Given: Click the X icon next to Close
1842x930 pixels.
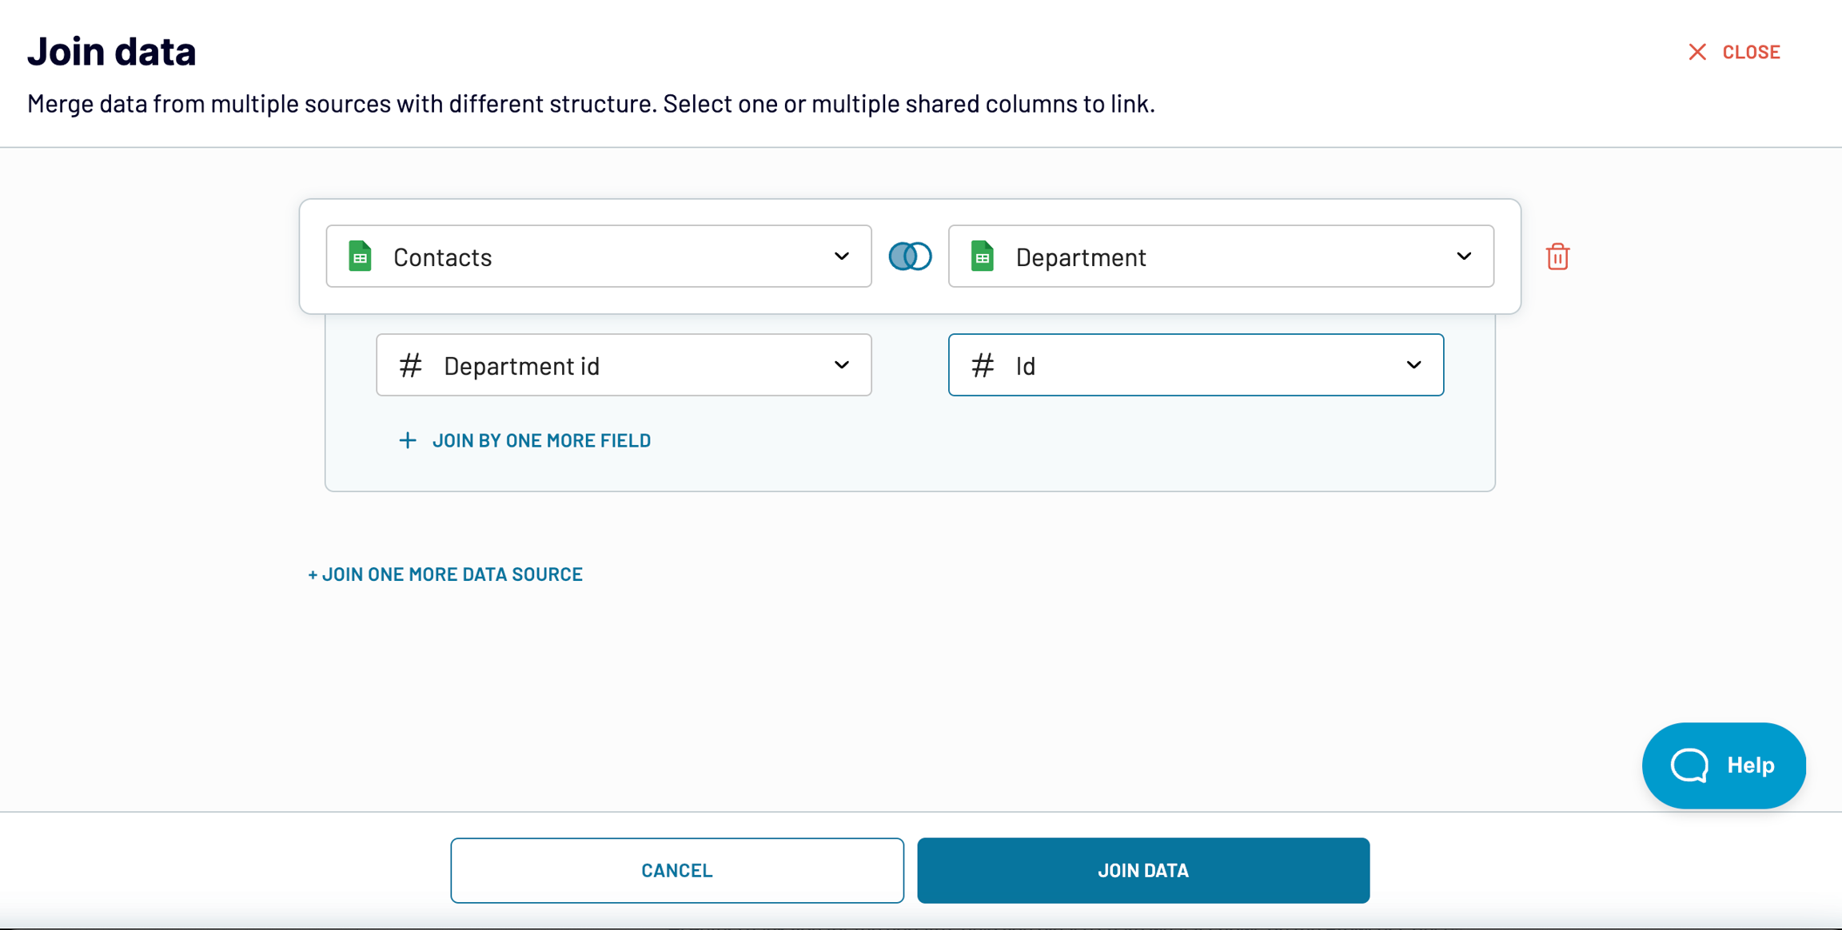Looking at the screenshot, I should [1696, 52].
